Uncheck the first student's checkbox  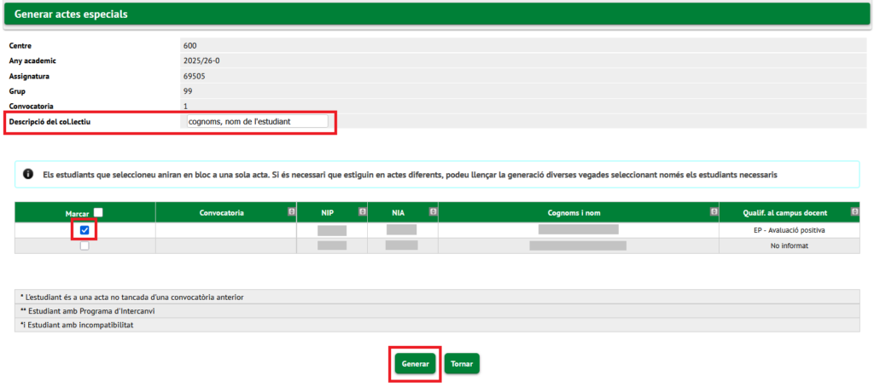click(84, 230)
